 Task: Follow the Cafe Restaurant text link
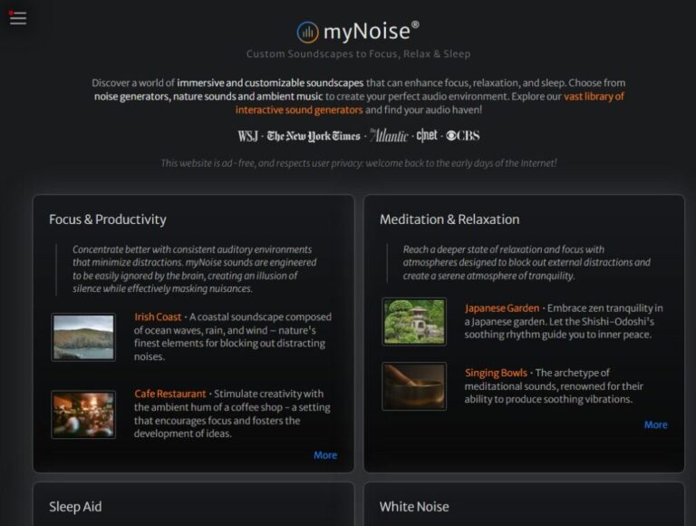click(170, 394)
